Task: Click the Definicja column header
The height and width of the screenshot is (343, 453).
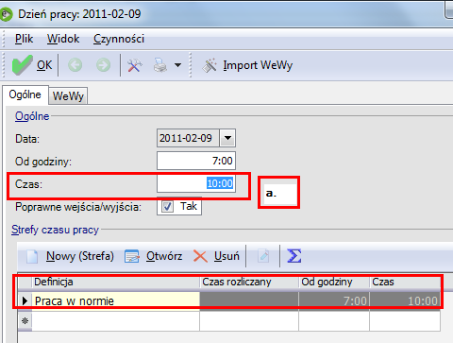Action: pos(116,282)
